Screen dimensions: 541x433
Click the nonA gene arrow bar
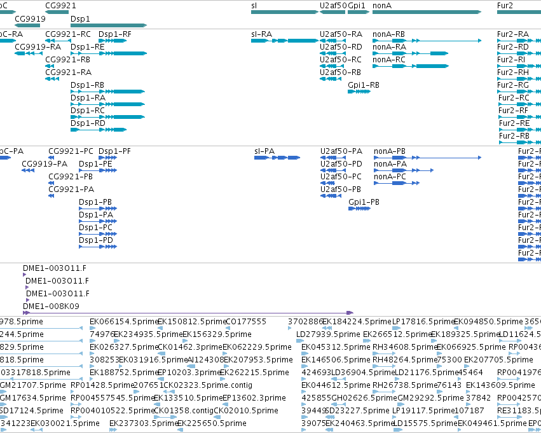(x=427, y=12)
